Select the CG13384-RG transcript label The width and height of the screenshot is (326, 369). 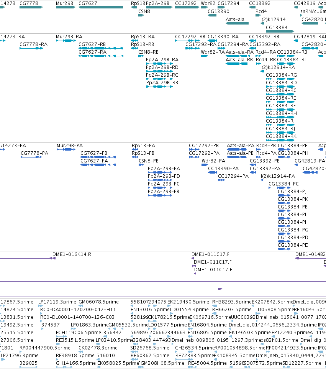tap(281, 75)
